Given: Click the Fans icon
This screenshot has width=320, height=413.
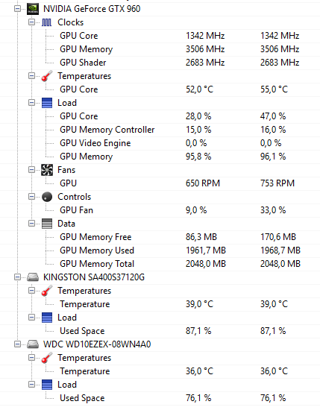Looking at the screenshot, I should pyautogui.click(x=47, y=170).
